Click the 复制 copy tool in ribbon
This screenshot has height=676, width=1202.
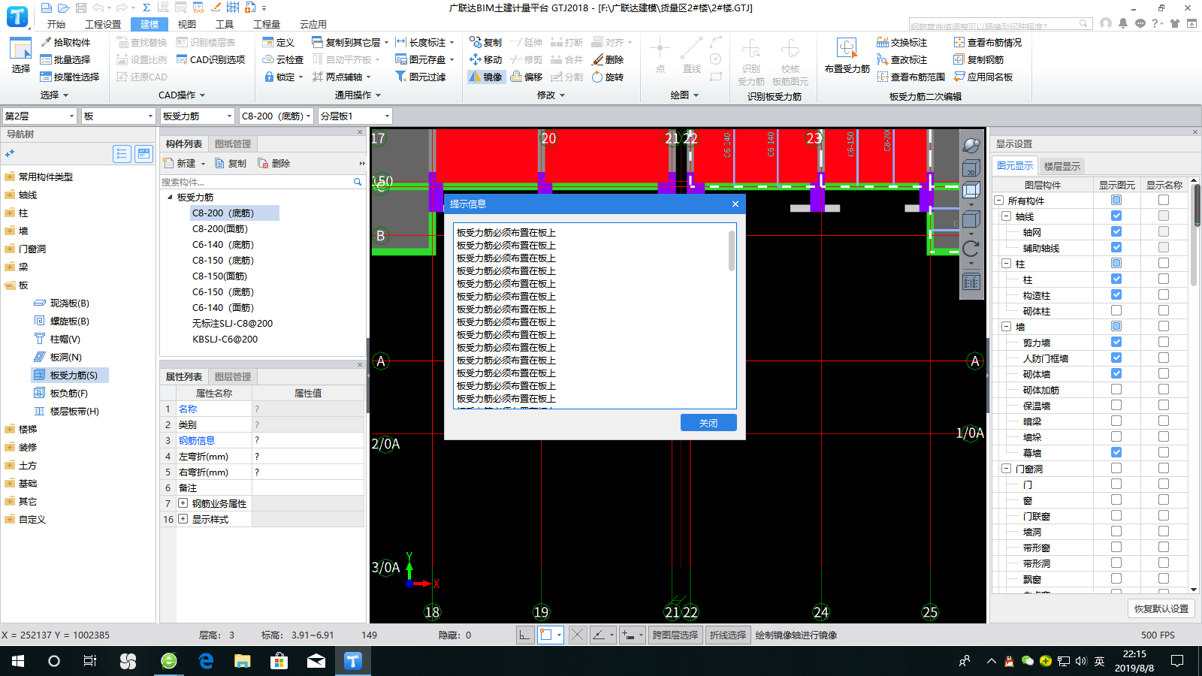(x=485, y=42)
